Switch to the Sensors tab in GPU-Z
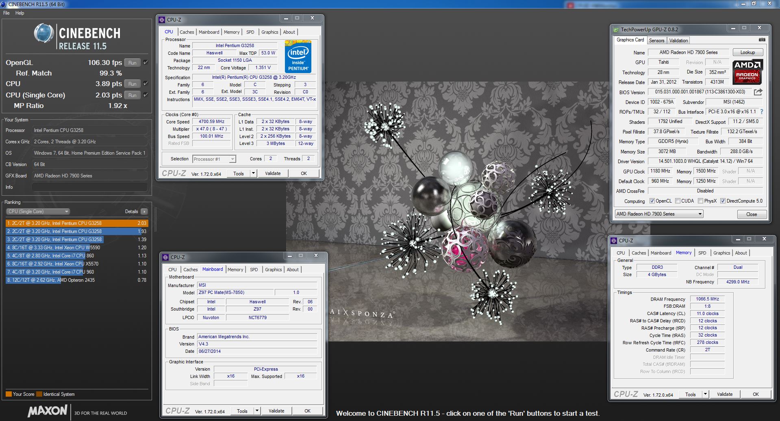 (x=656, y=41)
